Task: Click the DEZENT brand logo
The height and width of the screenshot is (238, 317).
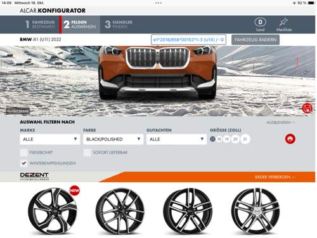Action: (x=34, y=176)
